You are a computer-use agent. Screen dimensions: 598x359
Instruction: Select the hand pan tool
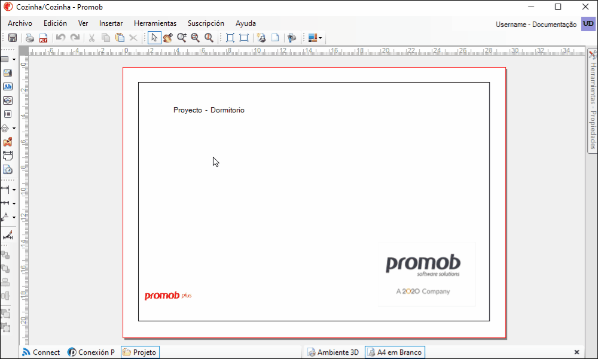[x=168, y=37]
